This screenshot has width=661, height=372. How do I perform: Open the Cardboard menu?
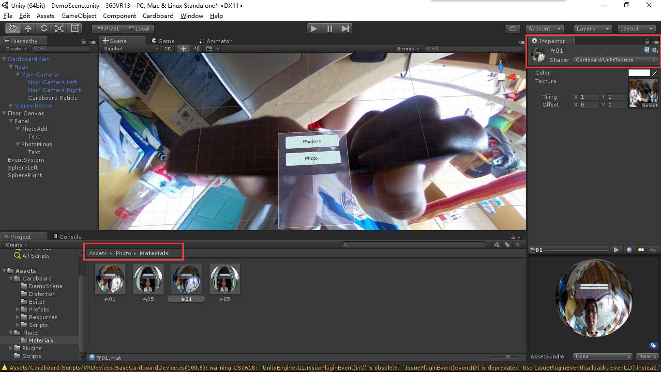click(x=158, y=15)
